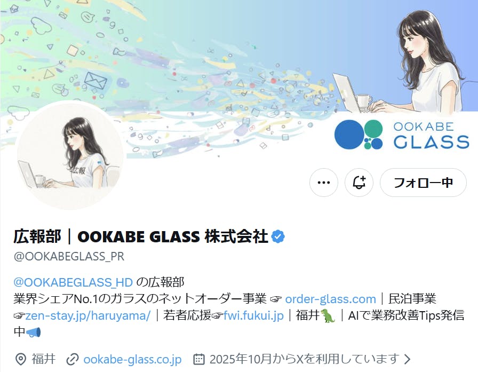Open the round profile avatar picture
Screen dimensions: 478x372
[x=70, y=156]
